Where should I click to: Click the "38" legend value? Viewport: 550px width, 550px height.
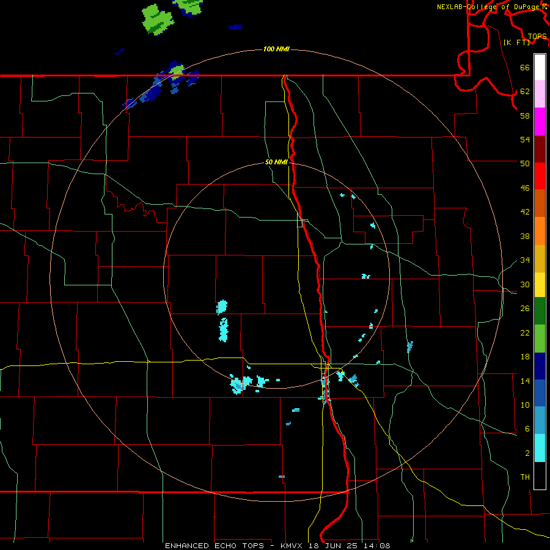pyautogui.click(x=525, y=237)
